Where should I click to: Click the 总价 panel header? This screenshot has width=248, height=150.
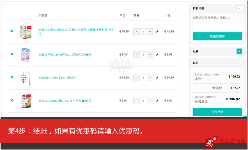217,63
